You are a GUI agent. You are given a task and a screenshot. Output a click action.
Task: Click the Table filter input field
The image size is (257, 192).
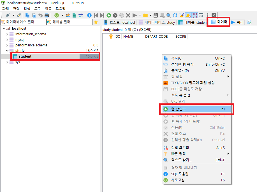[70, 22]
